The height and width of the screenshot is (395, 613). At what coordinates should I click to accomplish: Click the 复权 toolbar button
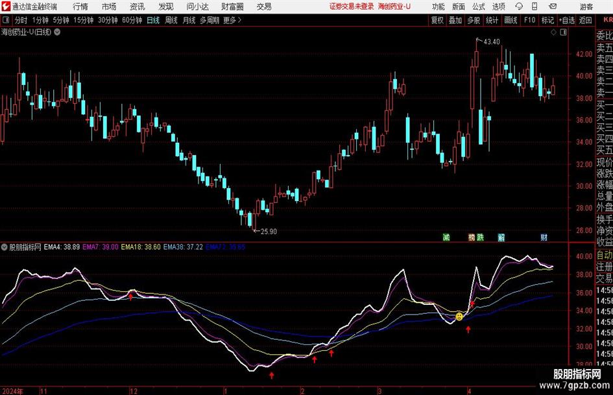(x=437, y=20)
